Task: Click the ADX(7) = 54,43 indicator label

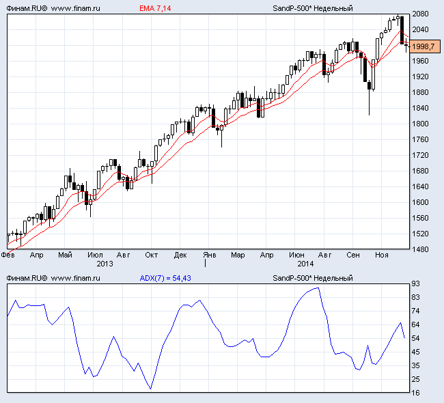Action: pos(164,278)
